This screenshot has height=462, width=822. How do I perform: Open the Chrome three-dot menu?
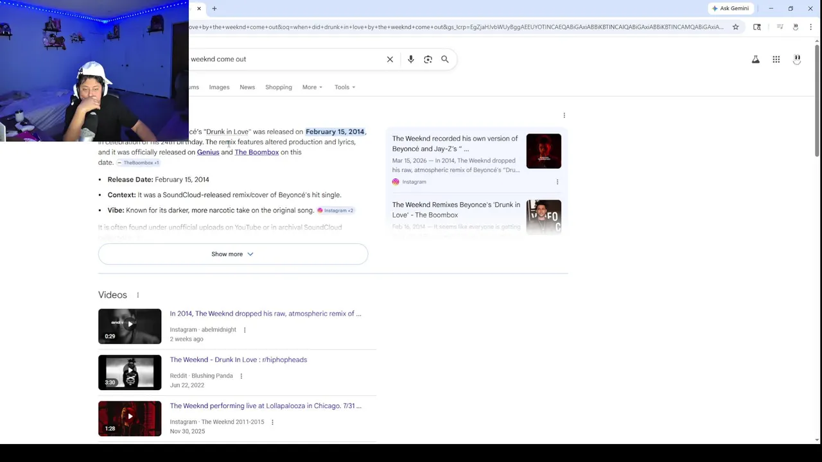click(812, 27)
